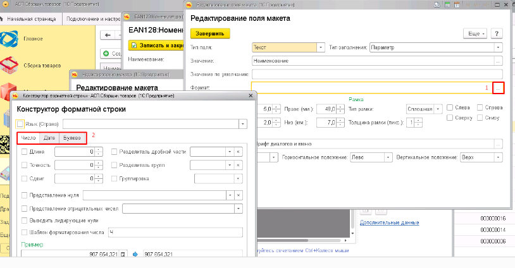Viewport: 515px width, 268px height.
Task: Check the Слева frame checkbox
Action: click(450, 107)
